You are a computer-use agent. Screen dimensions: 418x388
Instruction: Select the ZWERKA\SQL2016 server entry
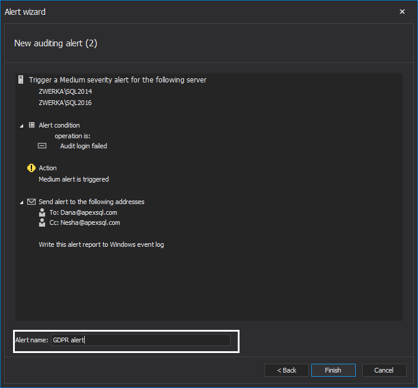[65, 103]
